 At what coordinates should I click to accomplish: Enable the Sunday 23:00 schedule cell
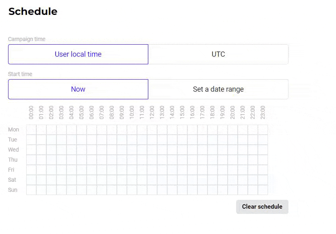click(263, 190)
